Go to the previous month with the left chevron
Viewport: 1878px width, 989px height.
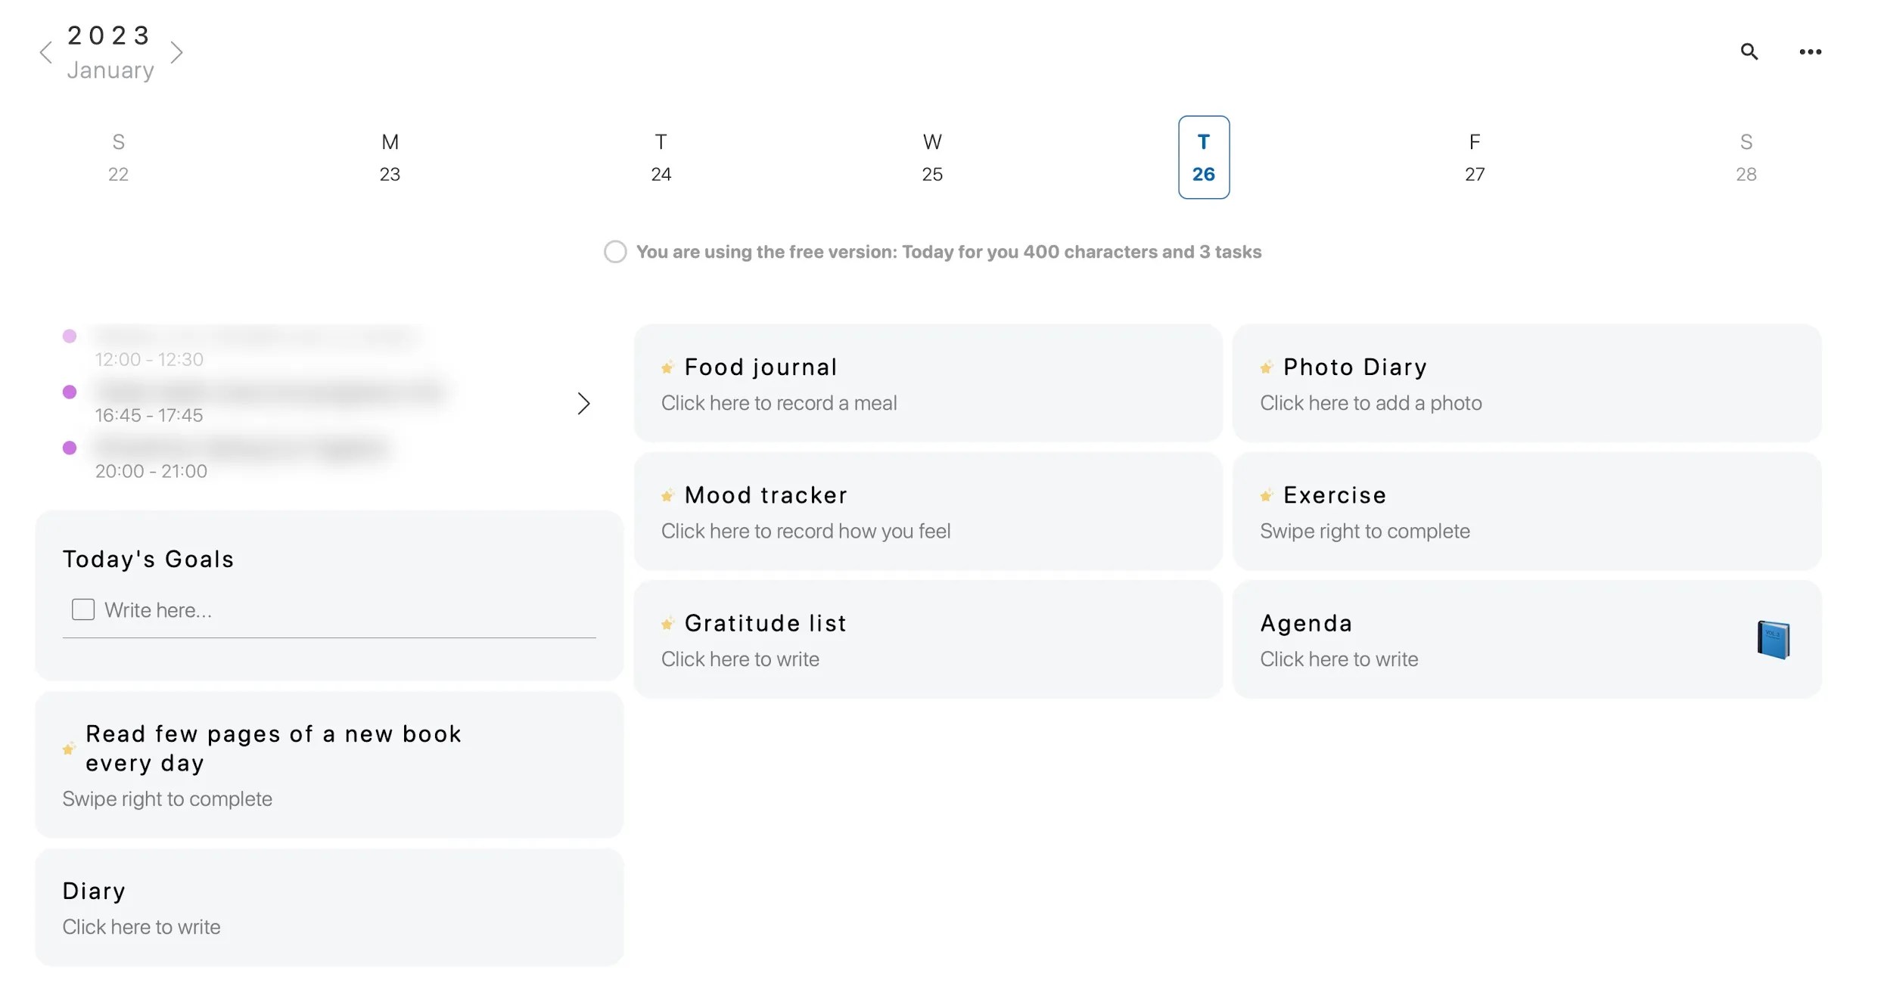click(45, 51)
